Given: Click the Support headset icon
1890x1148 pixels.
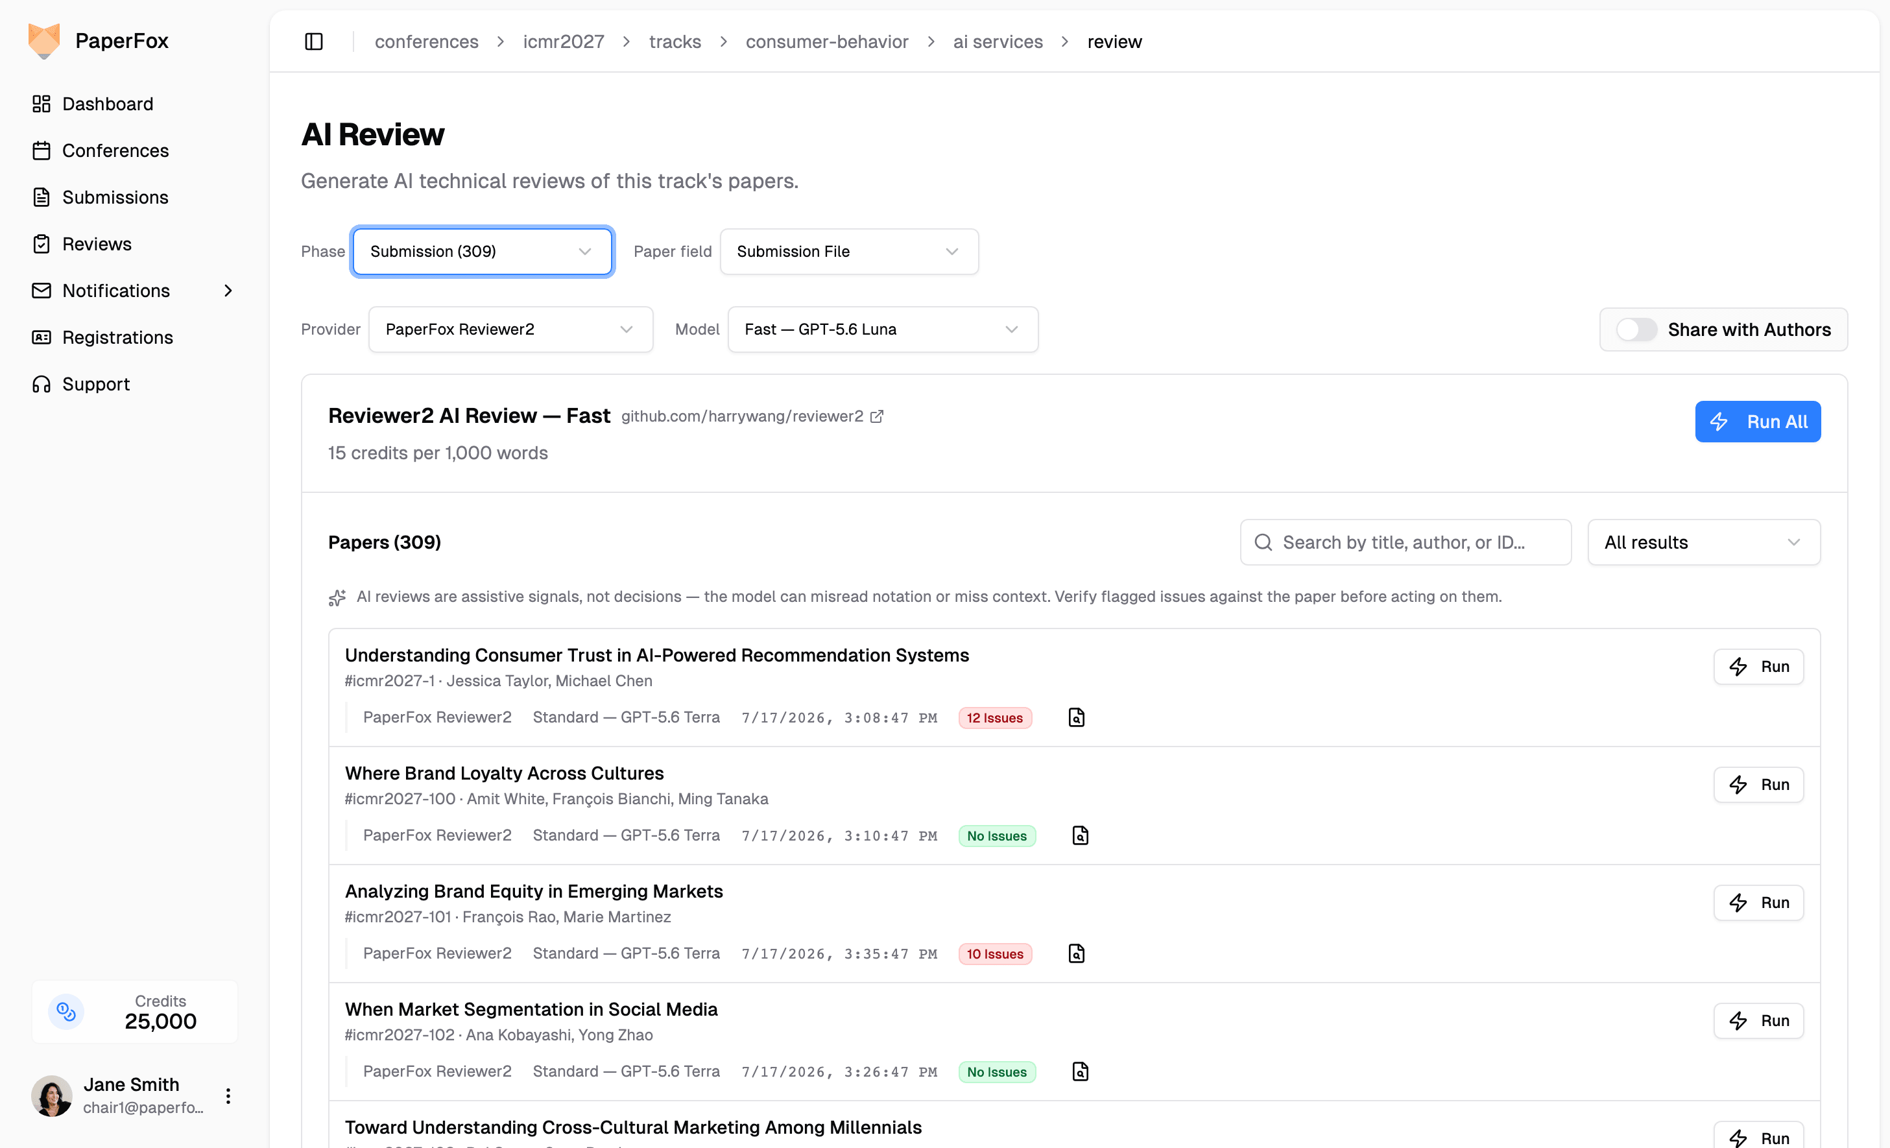Looking at the screenshot, I should (x=42, y=384).
